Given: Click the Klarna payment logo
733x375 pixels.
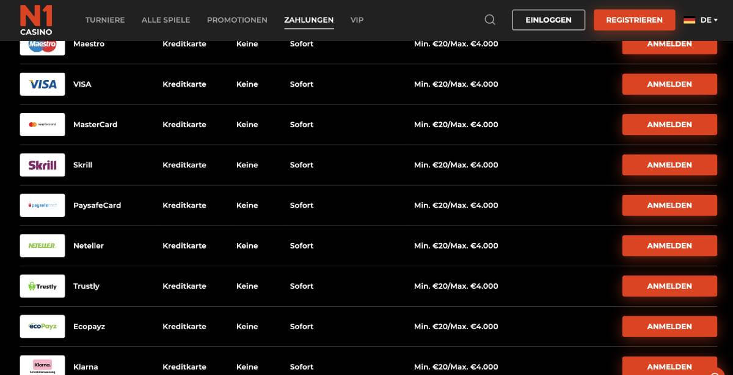Looking at the screenshot, I should click(42, 365).
